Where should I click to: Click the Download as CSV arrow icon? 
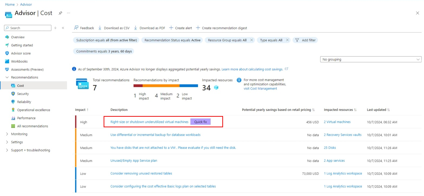coord(100,28)
